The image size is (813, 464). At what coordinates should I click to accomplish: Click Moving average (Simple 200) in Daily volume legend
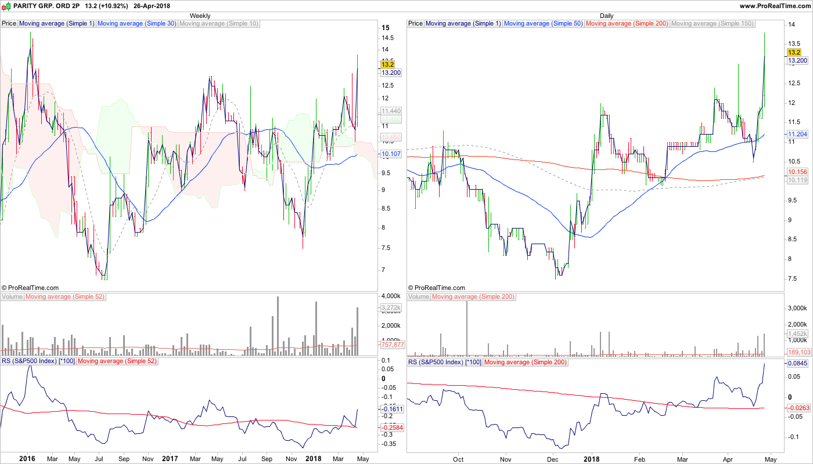(x=473, y=297)
